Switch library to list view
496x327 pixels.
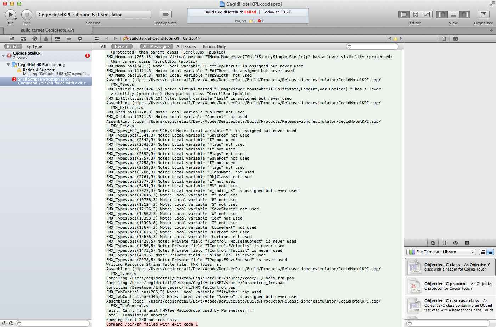pos(490,252)
